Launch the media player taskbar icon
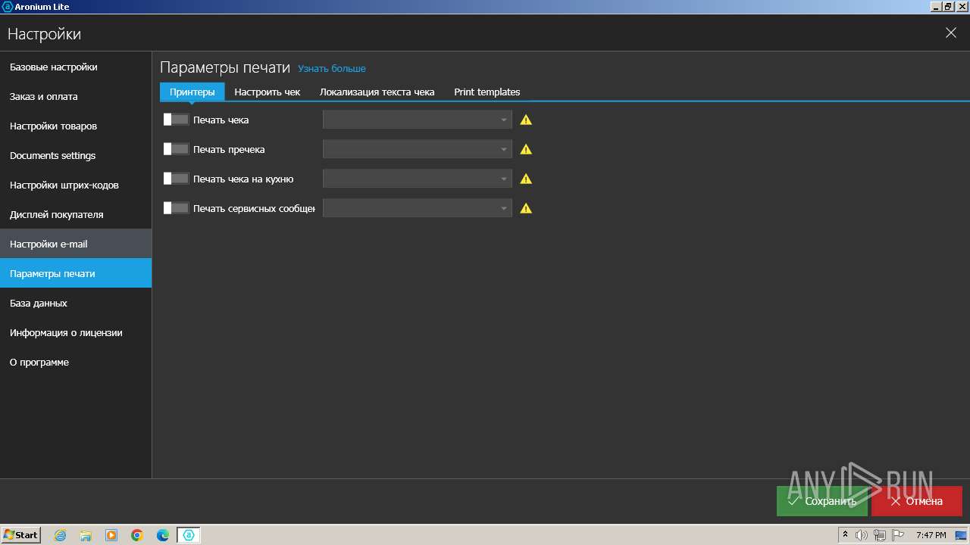Image resolution: width=970 pixels, height=545 pixels. (111, 535)
